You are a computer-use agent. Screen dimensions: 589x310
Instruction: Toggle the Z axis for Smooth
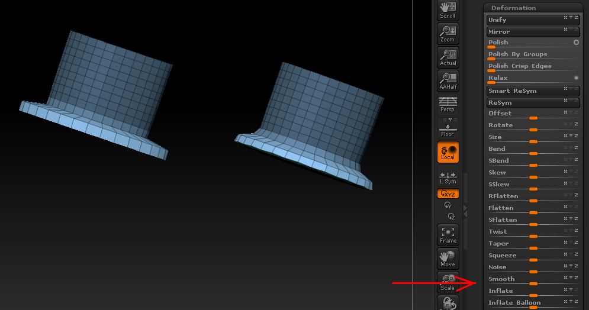pyautogui.click(x=576, y=277)
